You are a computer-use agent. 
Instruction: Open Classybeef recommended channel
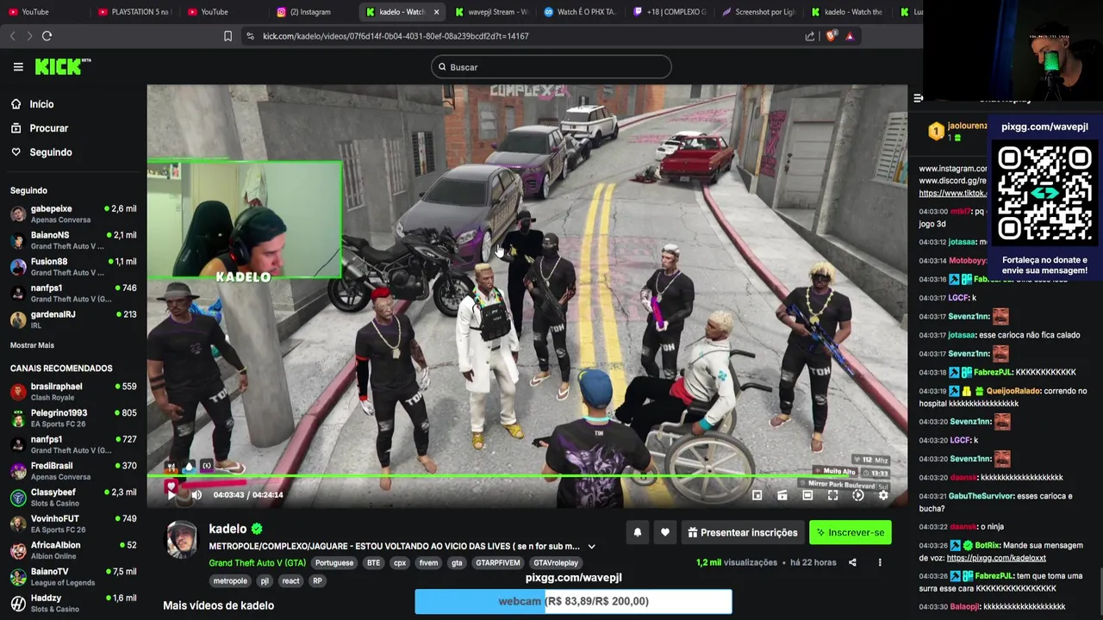pyautogui.click(x=72, y=497)
